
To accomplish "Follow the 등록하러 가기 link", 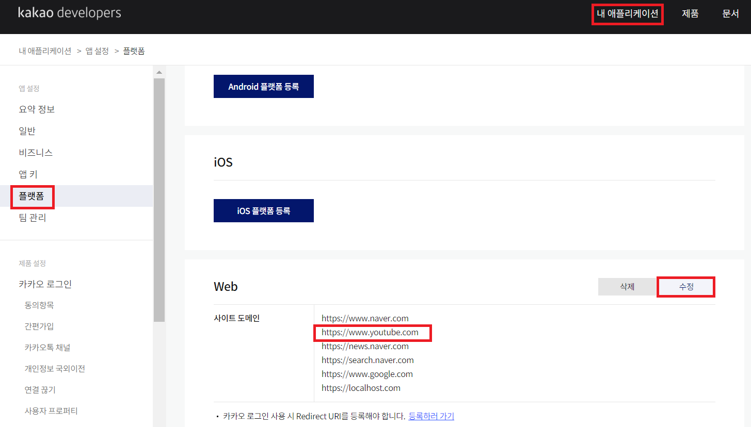I will pyautogui.click(x=431, y=416).
